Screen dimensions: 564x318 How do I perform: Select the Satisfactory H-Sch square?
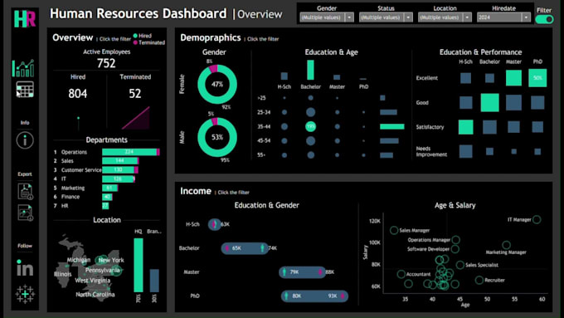(x=466, y=127)
